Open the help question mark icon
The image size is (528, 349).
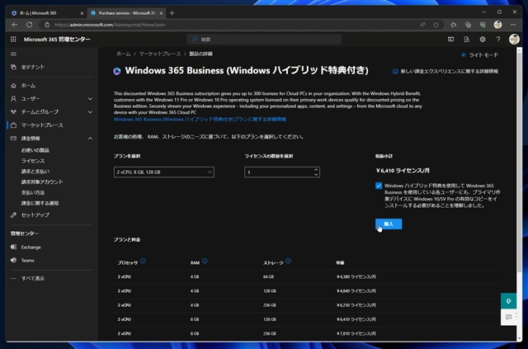click(498, 40)
